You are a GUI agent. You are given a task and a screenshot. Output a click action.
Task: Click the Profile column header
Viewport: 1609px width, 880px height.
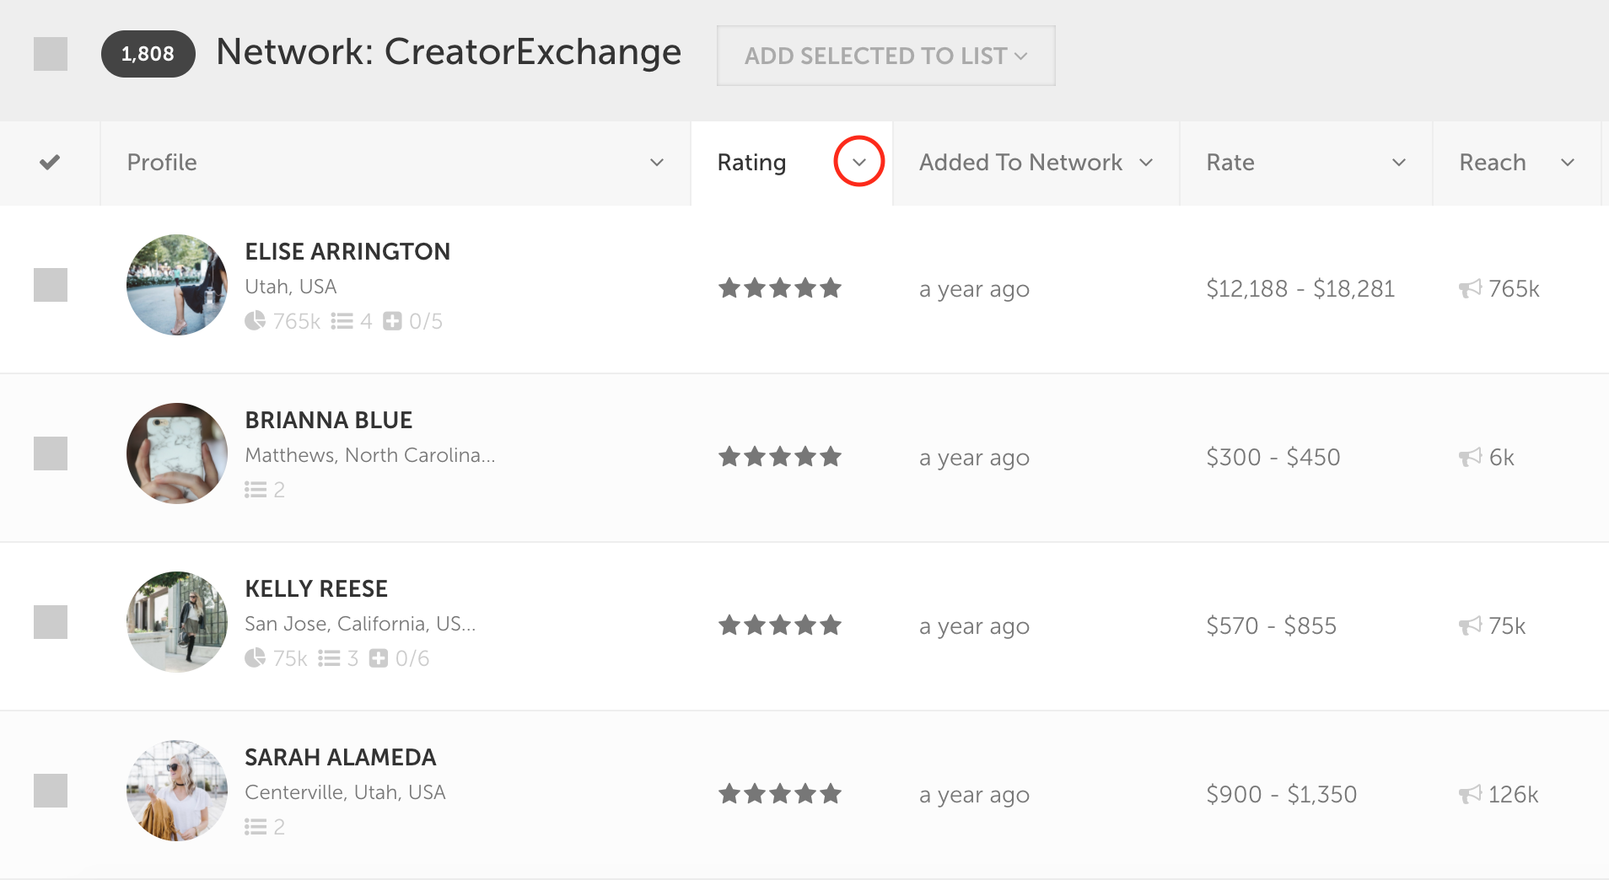click(x=162, y=163)
